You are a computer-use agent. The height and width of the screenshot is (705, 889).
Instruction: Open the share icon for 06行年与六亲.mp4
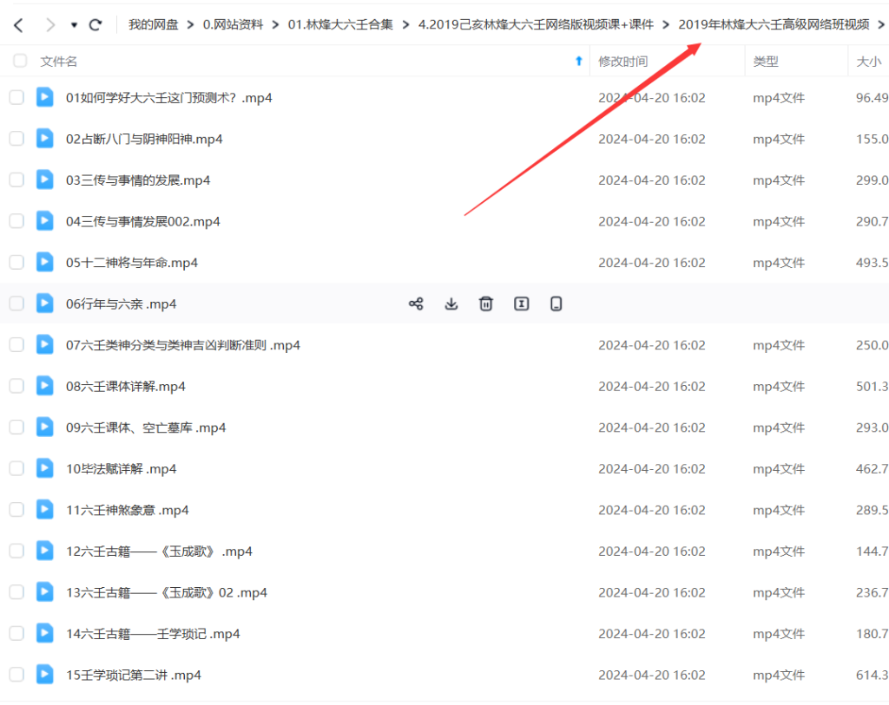(x=416, y=304)
